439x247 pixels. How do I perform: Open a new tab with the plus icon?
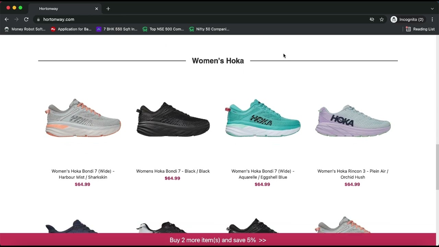click(x=108, y=9)
